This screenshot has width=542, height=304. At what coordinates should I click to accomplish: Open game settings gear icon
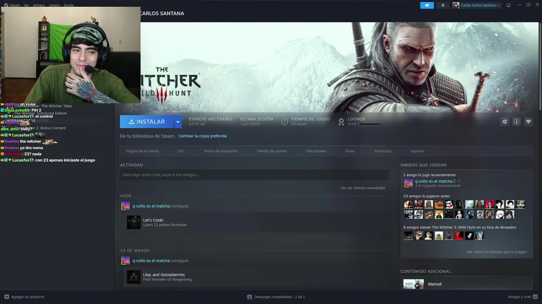[504, 122]
